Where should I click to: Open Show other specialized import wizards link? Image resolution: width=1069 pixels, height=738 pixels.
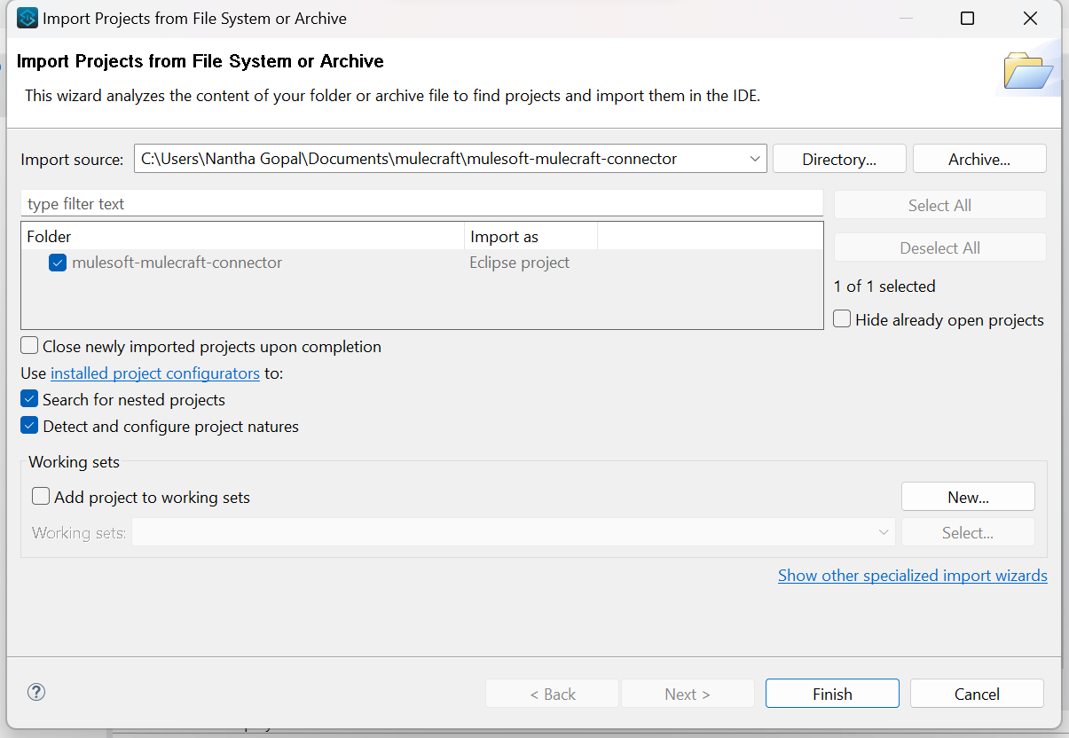912,576
